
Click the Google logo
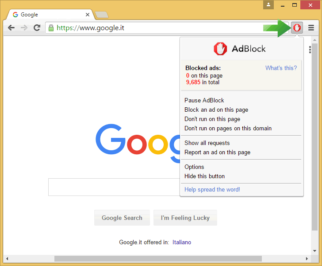tap(138, 143)
